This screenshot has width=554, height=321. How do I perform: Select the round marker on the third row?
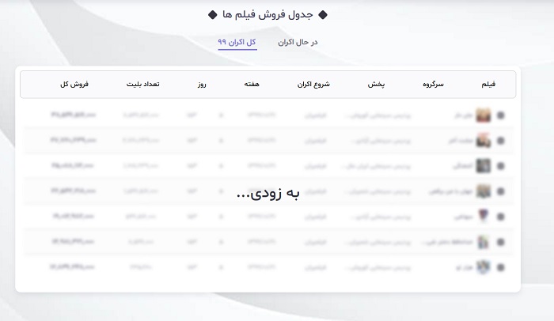pyautogui.click(x=501, y=166)
